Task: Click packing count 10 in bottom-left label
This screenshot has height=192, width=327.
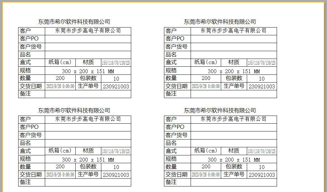Action: coord(116,167)
